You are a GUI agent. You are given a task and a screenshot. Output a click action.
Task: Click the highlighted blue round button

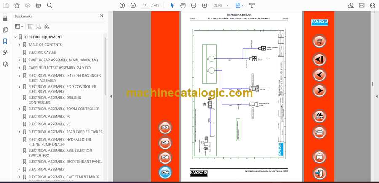click(165, 172)
